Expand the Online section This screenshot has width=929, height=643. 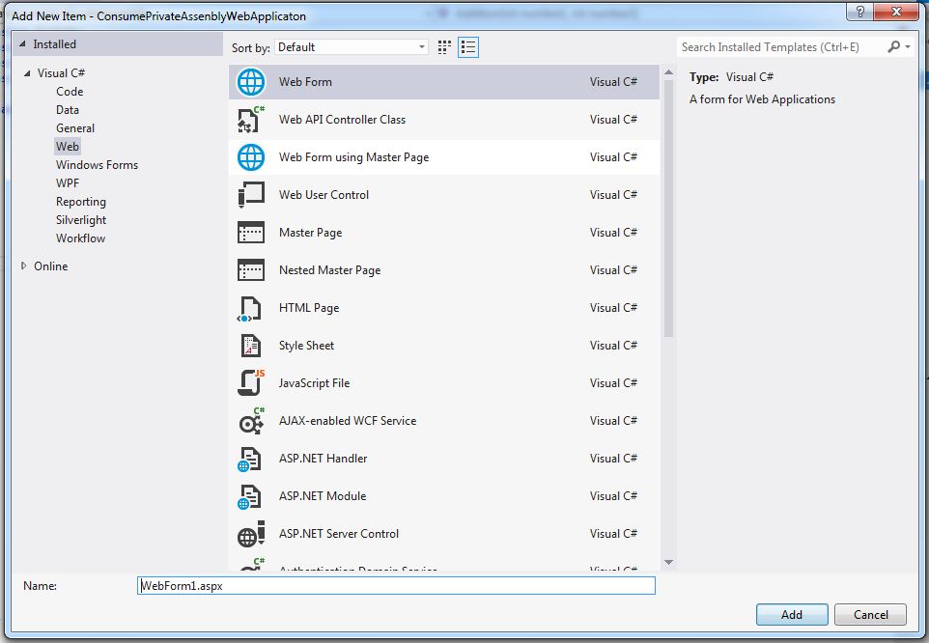[24, 266]
